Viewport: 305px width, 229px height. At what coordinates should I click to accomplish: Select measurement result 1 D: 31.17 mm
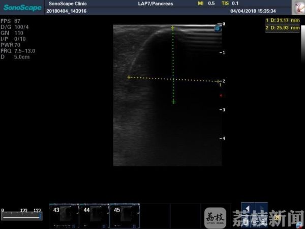tap(284, 20)
